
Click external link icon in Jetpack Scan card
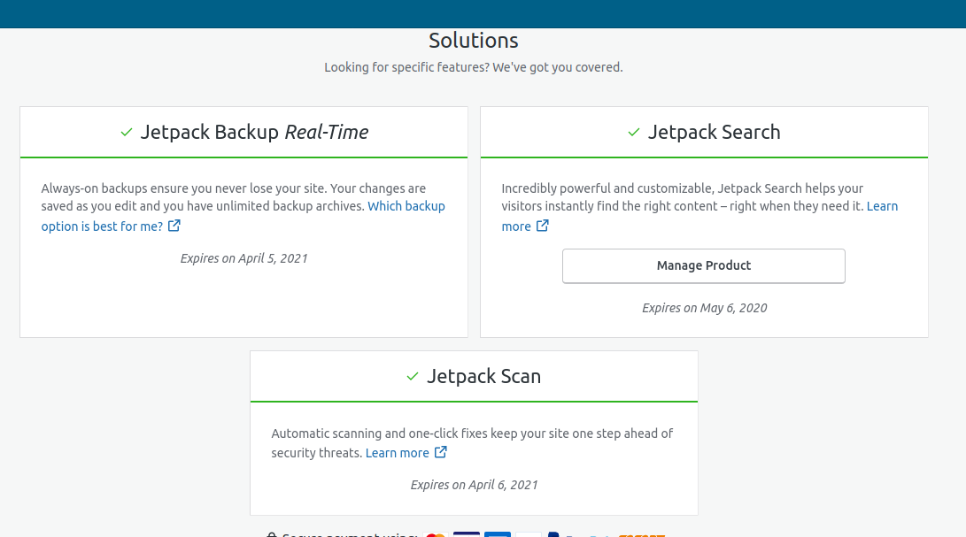(440, 452)
